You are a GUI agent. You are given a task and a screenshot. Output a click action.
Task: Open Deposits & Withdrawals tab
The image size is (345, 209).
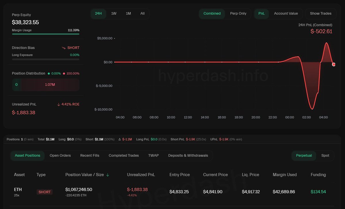click(x=188, y=156)
